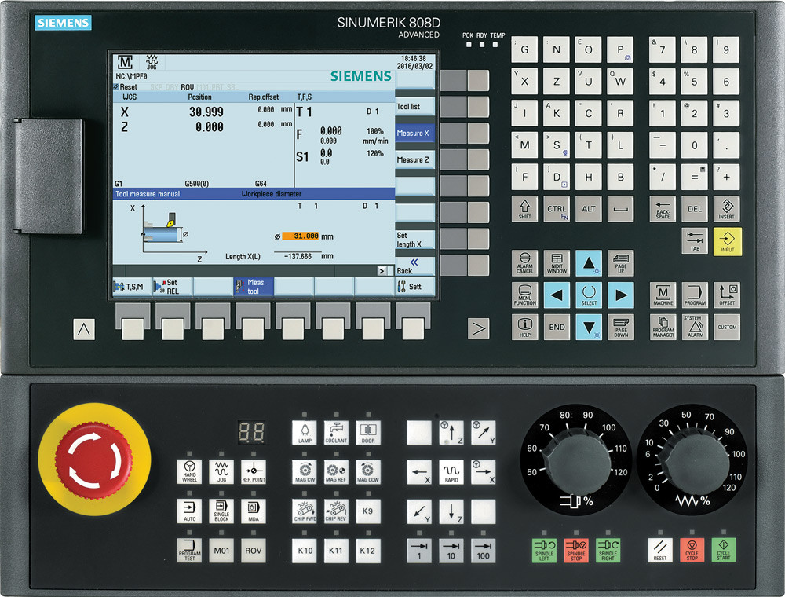Click the yellow INPUT key
Screen dimensions: 785x597
[x=727, y=241]
